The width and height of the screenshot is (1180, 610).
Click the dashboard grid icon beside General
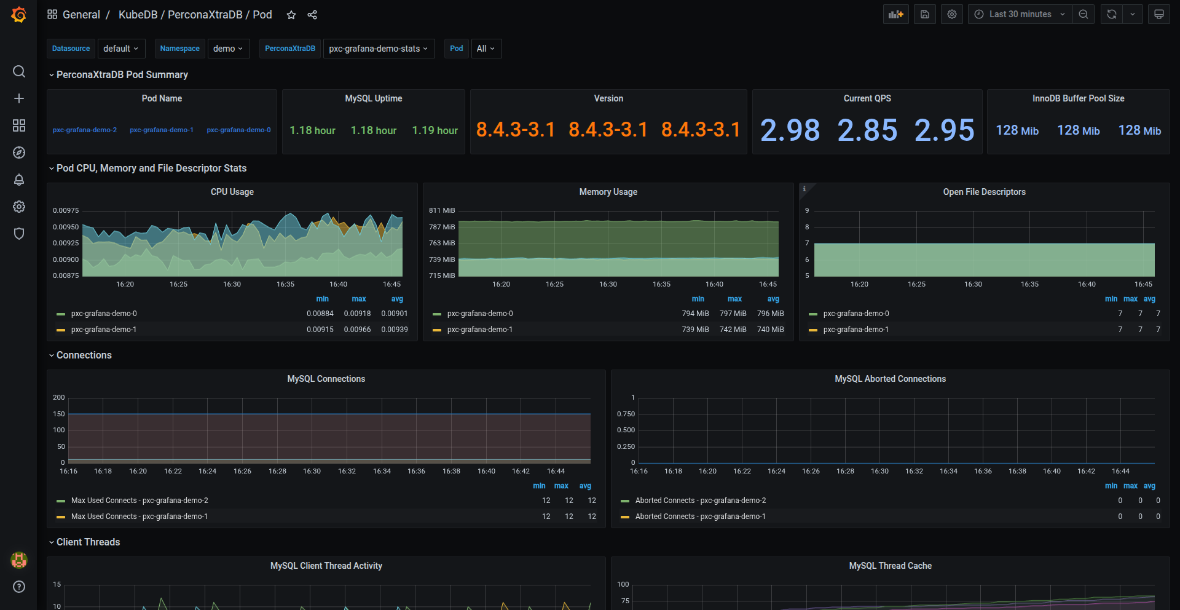pos(52,14)
